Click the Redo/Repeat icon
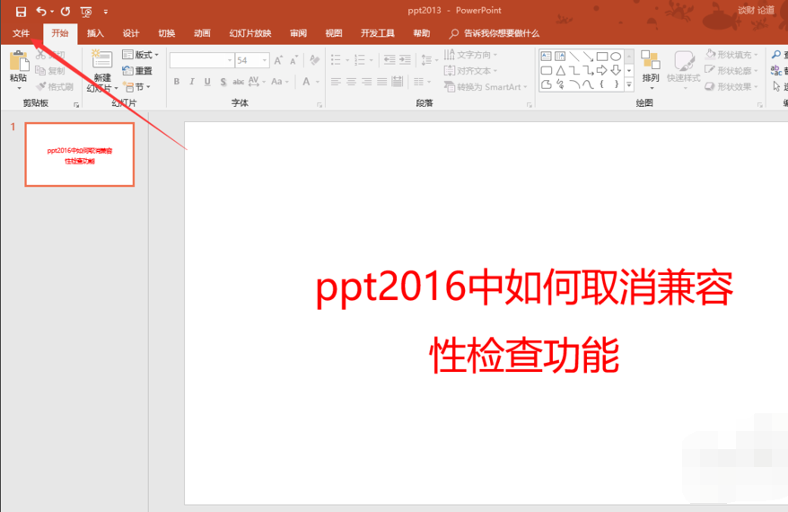 tap(66, 11)
